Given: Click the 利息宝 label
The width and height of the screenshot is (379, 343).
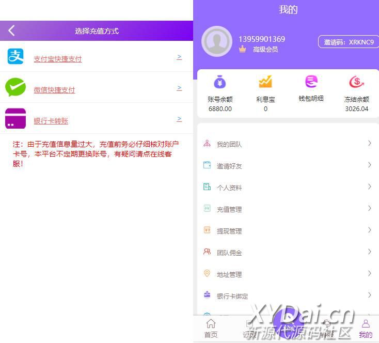Looking at the screenshot, I should coord(265,99).
